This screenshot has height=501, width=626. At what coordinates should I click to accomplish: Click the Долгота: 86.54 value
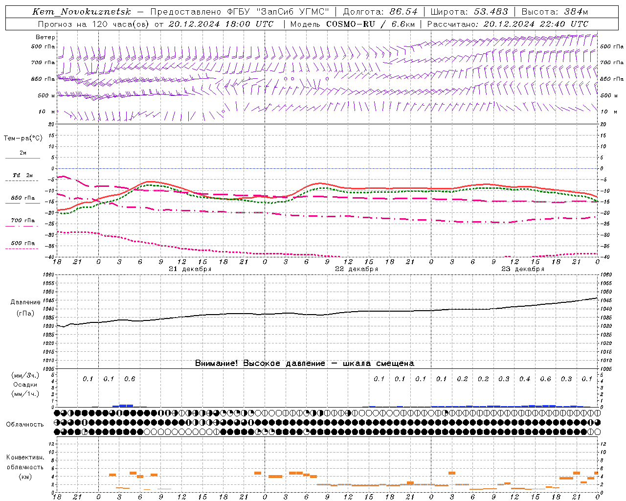click(x=380, y=12)
